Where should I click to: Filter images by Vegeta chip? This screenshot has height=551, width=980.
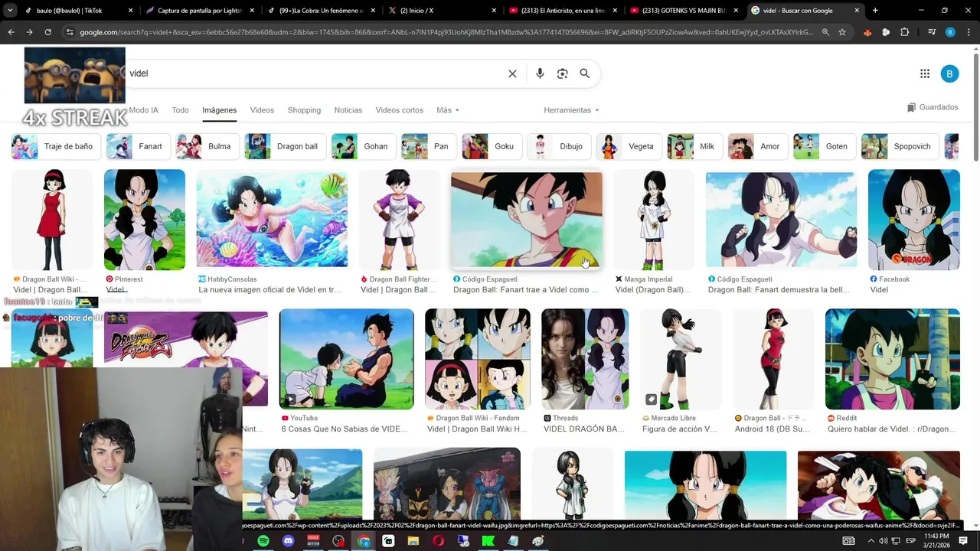point(629,146)
